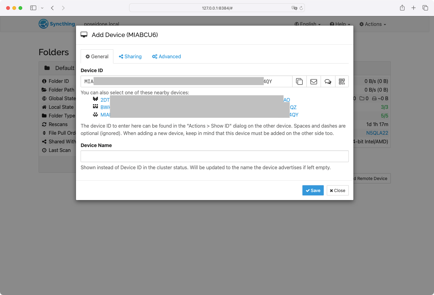Click the Device Name input field
The width and height of the screenshot is (434, 295).
coord(214,156)
